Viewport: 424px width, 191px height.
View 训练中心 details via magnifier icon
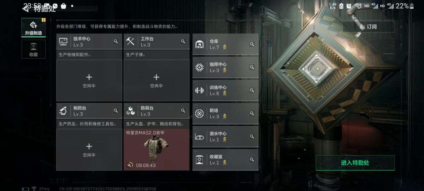(252, 90)
